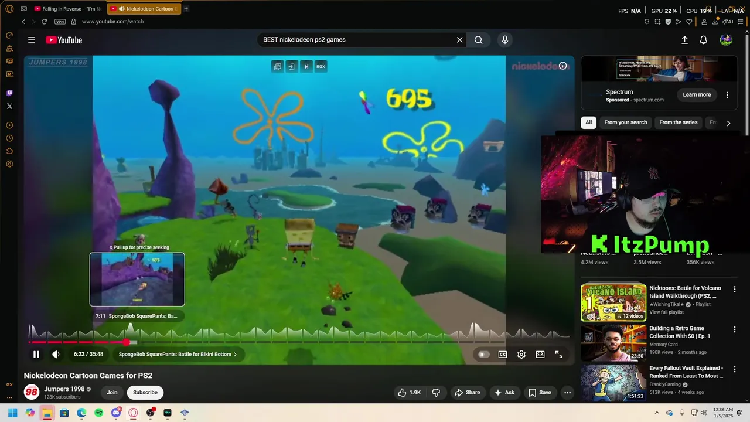Select the Nickelodeon Cartoon Games browser tab
The width and height of the screenshot is (750, 422).
(x=144, y=9)
